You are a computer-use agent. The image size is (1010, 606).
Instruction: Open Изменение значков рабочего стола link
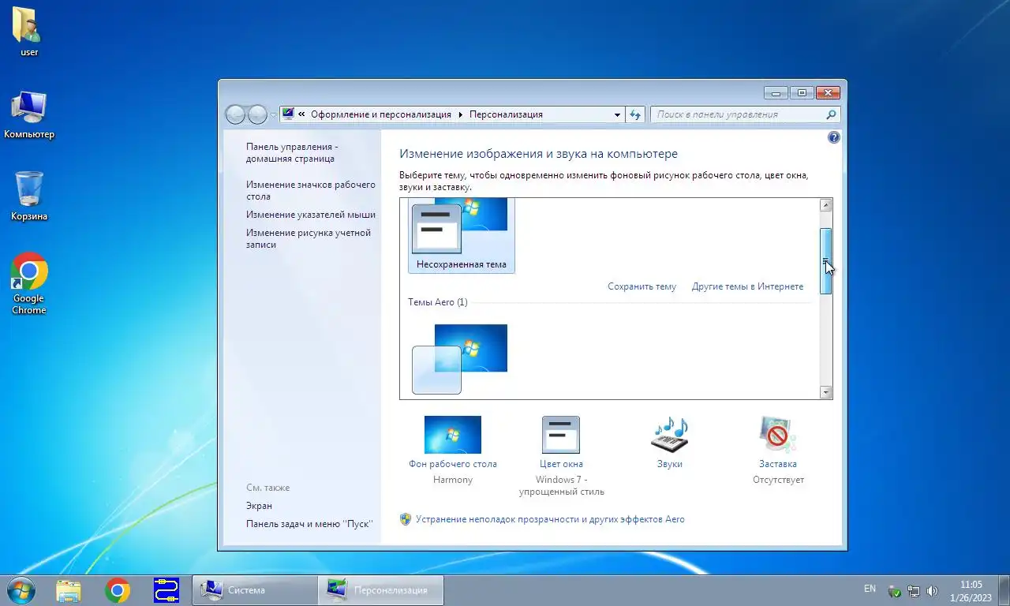click(310, 190)
